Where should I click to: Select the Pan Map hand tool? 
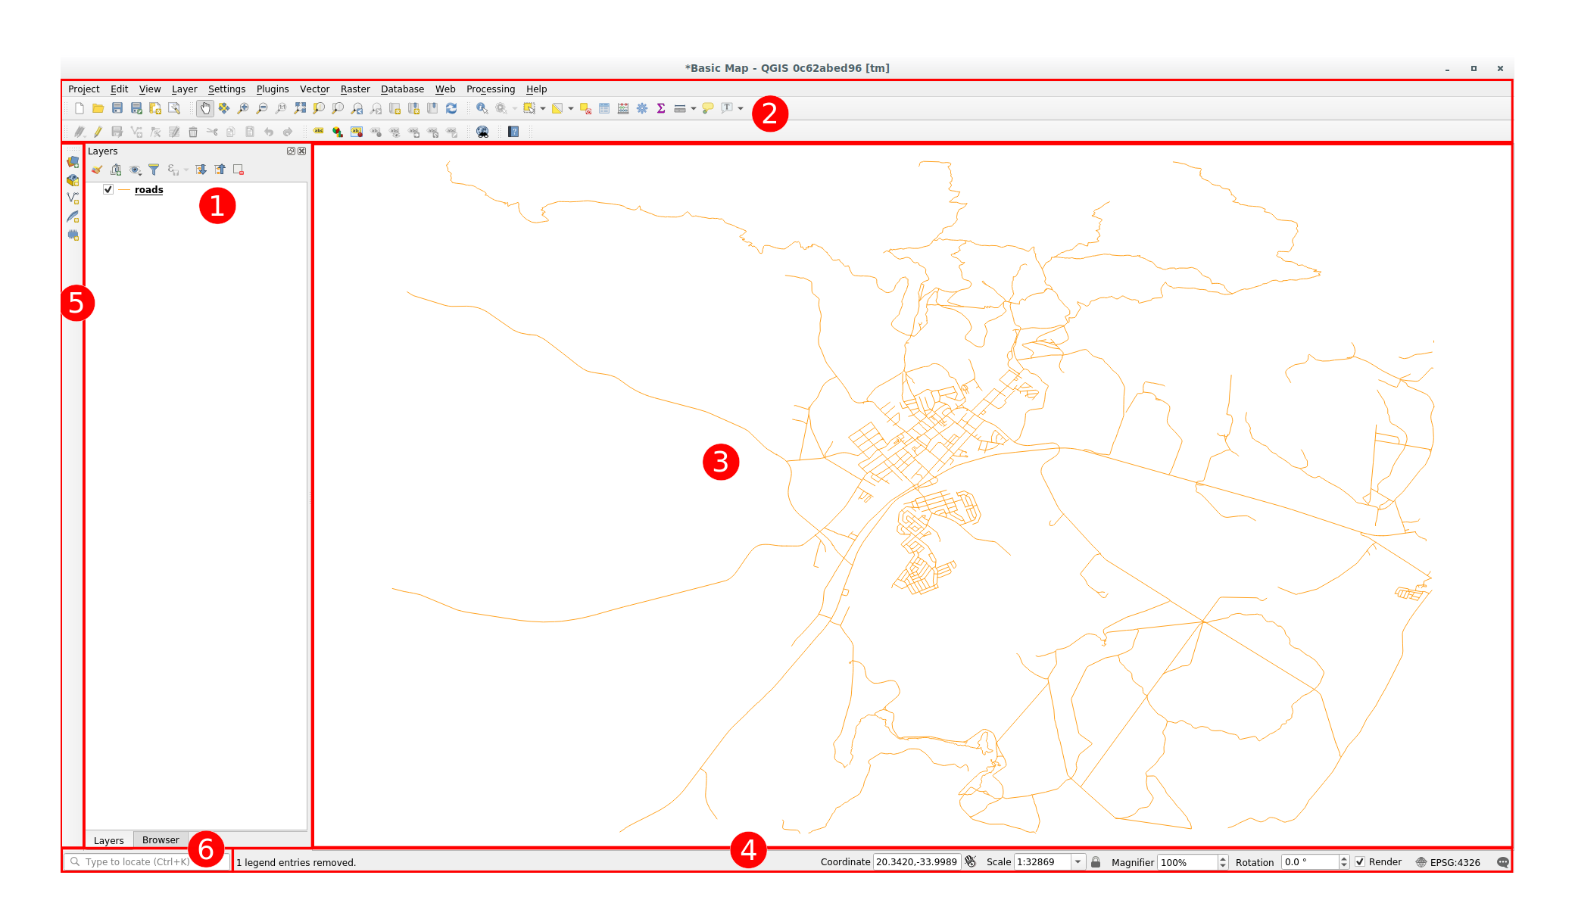pos(205,108)
